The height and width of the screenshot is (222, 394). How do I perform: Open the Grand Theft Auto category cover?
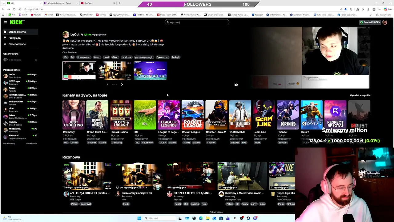(97, 115)
